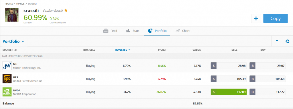Click the 60.99% last 12M gain

click(35, 17)
